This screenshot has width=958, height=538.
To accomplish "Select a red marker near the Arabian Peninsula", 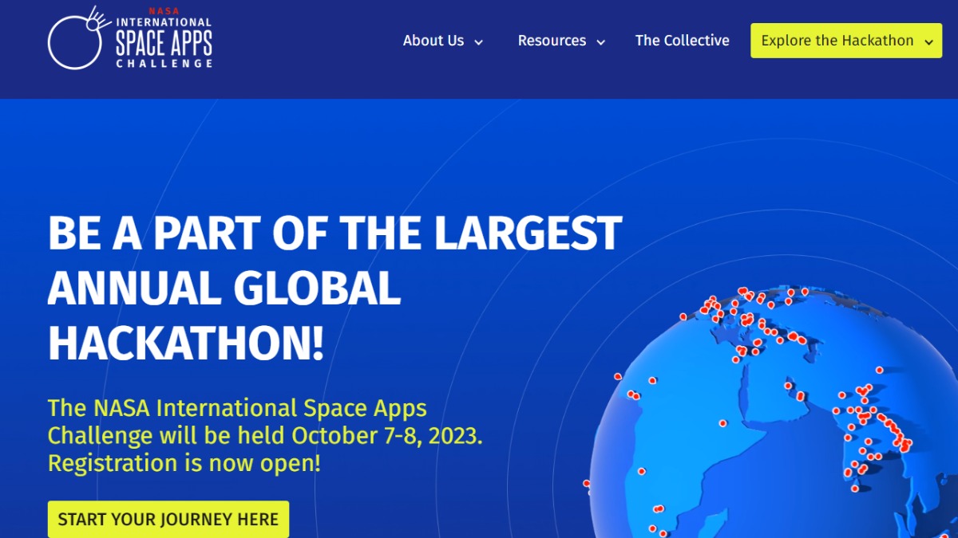I will tap(798, 395).
